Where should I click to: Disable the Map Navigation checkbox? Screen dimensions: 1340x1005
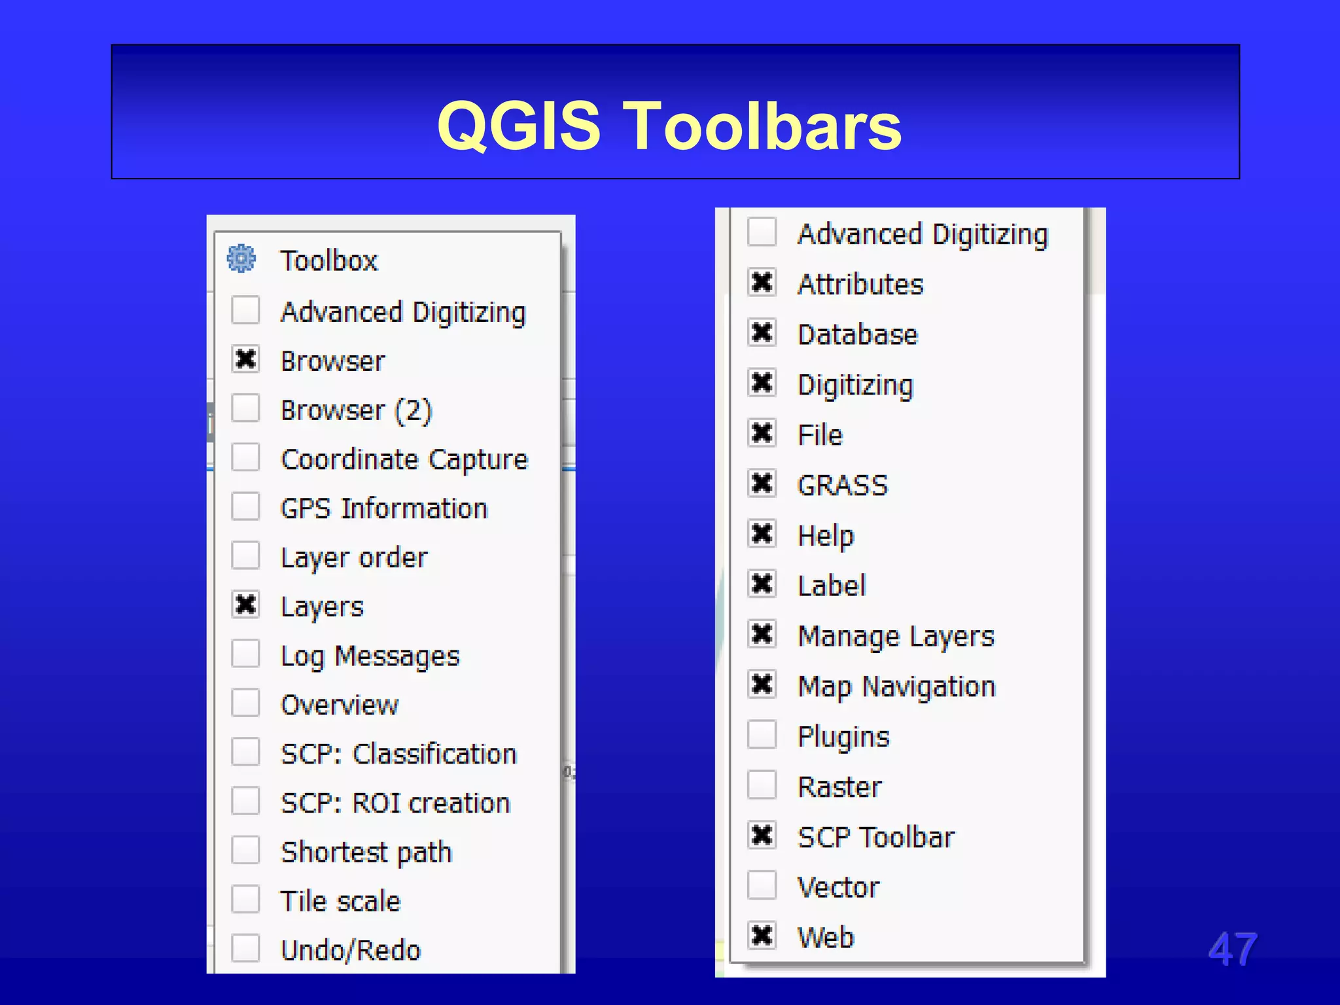[762, 684]
